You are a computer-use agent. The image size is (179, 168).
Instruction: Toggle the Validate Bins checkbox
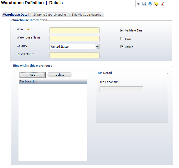pyautogui.click(x=122, y=30)
